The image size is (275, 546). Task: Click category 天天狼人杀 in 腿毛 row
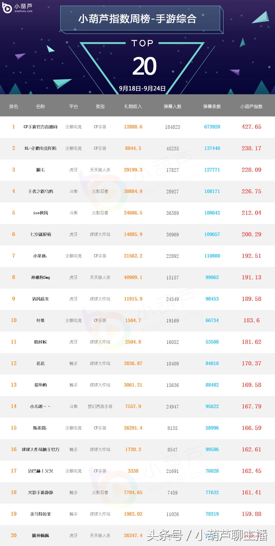(x=100, y=170)
